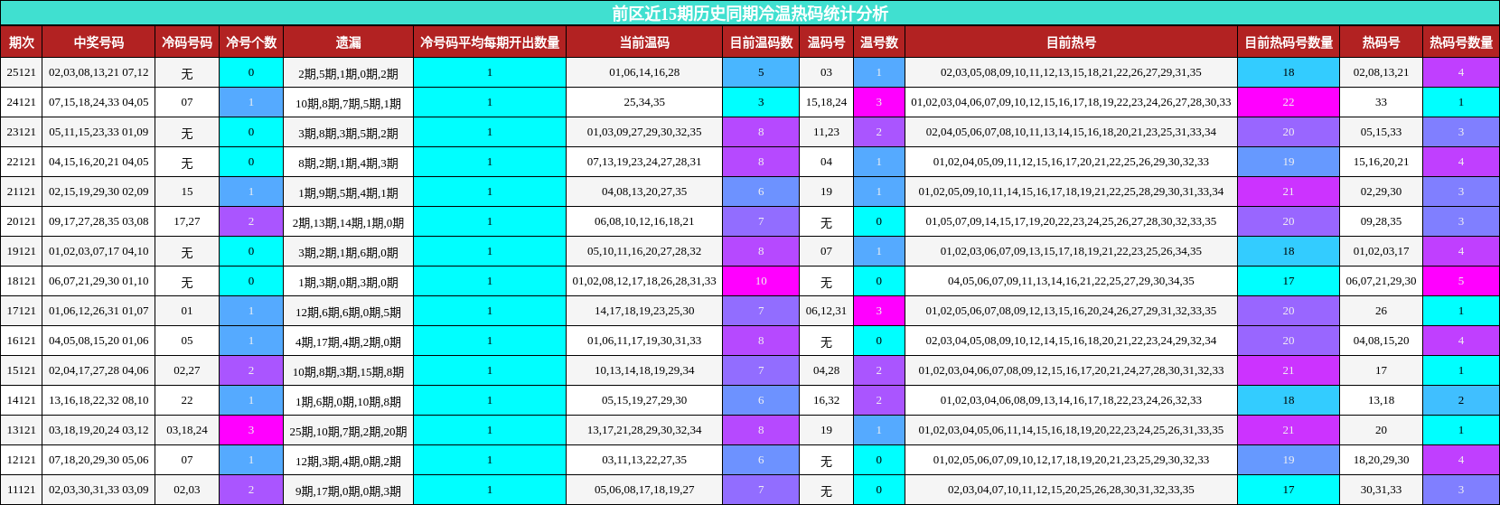Select omission cell 2期,5期,1期,0期,2期

348,72
